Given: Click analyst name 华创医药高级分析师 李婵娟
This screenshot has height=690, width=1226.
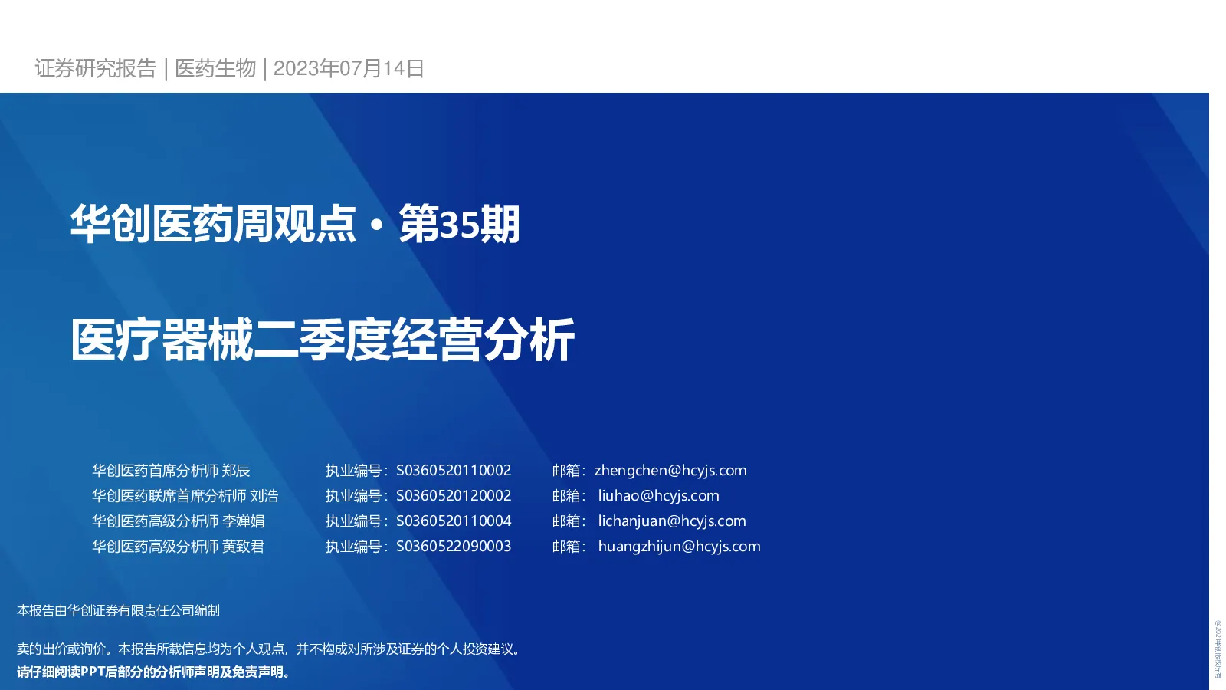Looking at the screenshot, I should (179, 521).
